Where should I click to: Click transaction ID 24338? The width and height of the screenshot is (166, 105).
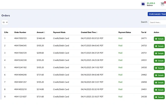[144, 96]
